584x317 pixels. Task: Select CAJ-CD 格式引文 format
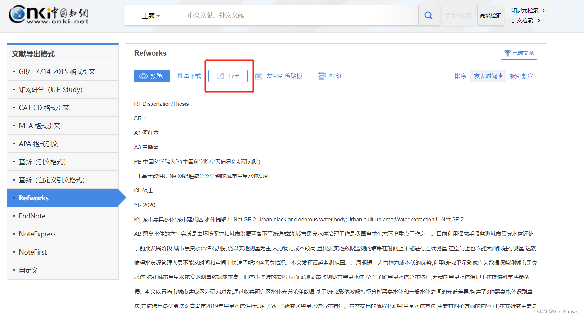[x=63, y=108]
